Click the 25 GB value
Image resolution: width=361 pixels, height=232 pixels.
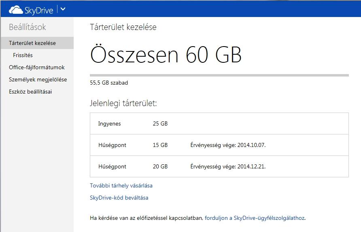pyautogui.click(x=160, y=123)
